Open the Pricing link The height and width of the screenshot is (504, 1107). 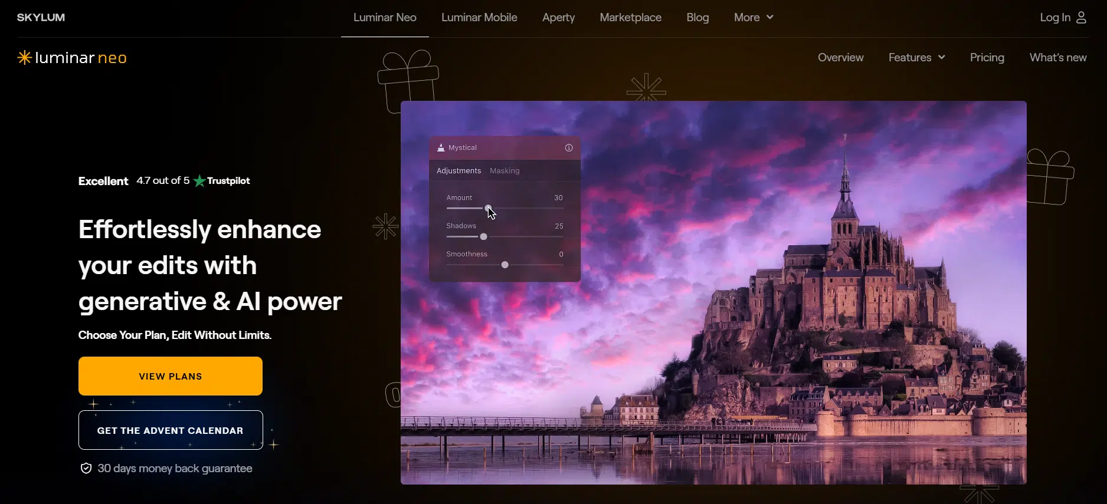[x=987, y=58]
